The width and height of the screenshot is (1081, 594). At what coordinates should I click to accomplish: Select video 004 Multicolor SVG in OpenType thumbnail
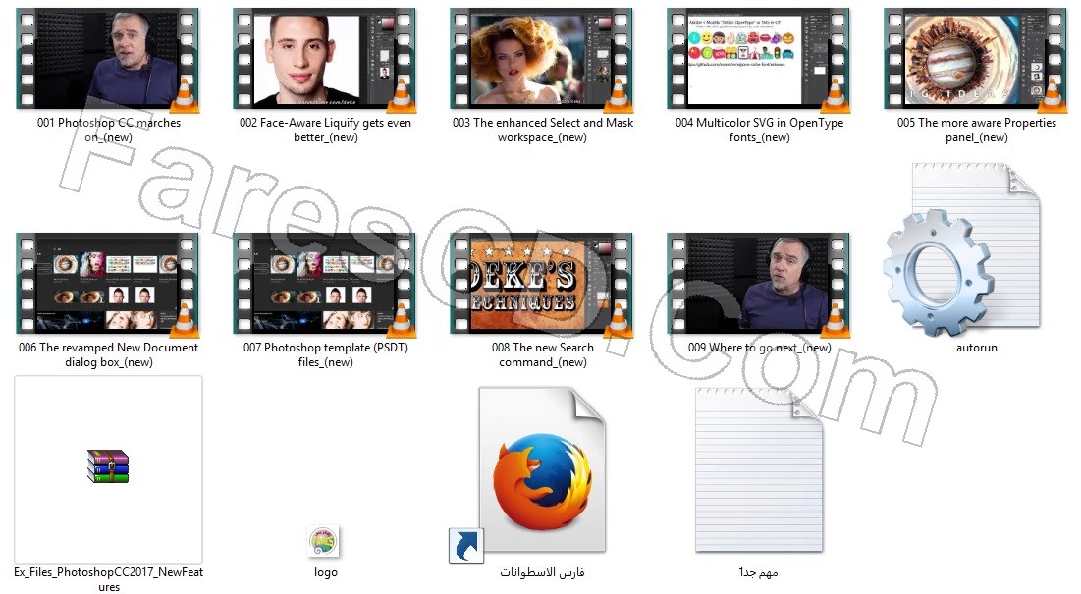click(x=758, y=59)
